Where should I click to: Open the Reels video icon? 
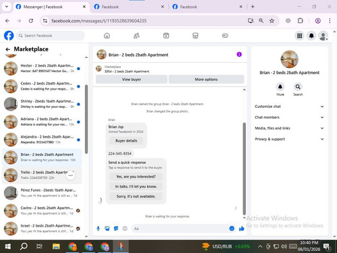(x=166, y=36)
